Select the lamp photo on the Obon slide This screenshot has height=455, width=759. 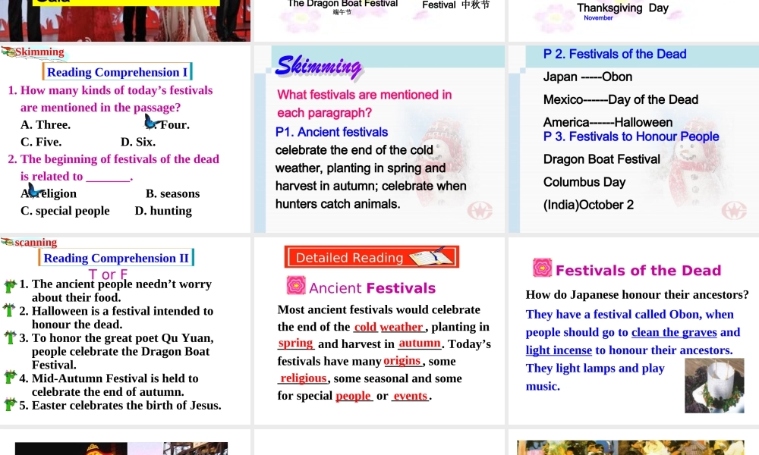tap(714, 385)
